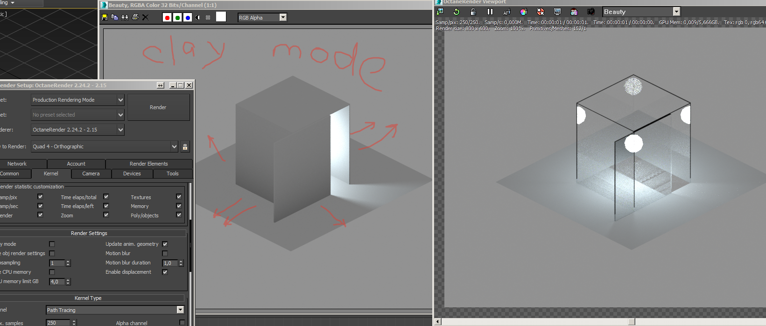Toggle the Memory statistic checkbox
This screenshot has height=326, width=766.
[x=179, y=206]
